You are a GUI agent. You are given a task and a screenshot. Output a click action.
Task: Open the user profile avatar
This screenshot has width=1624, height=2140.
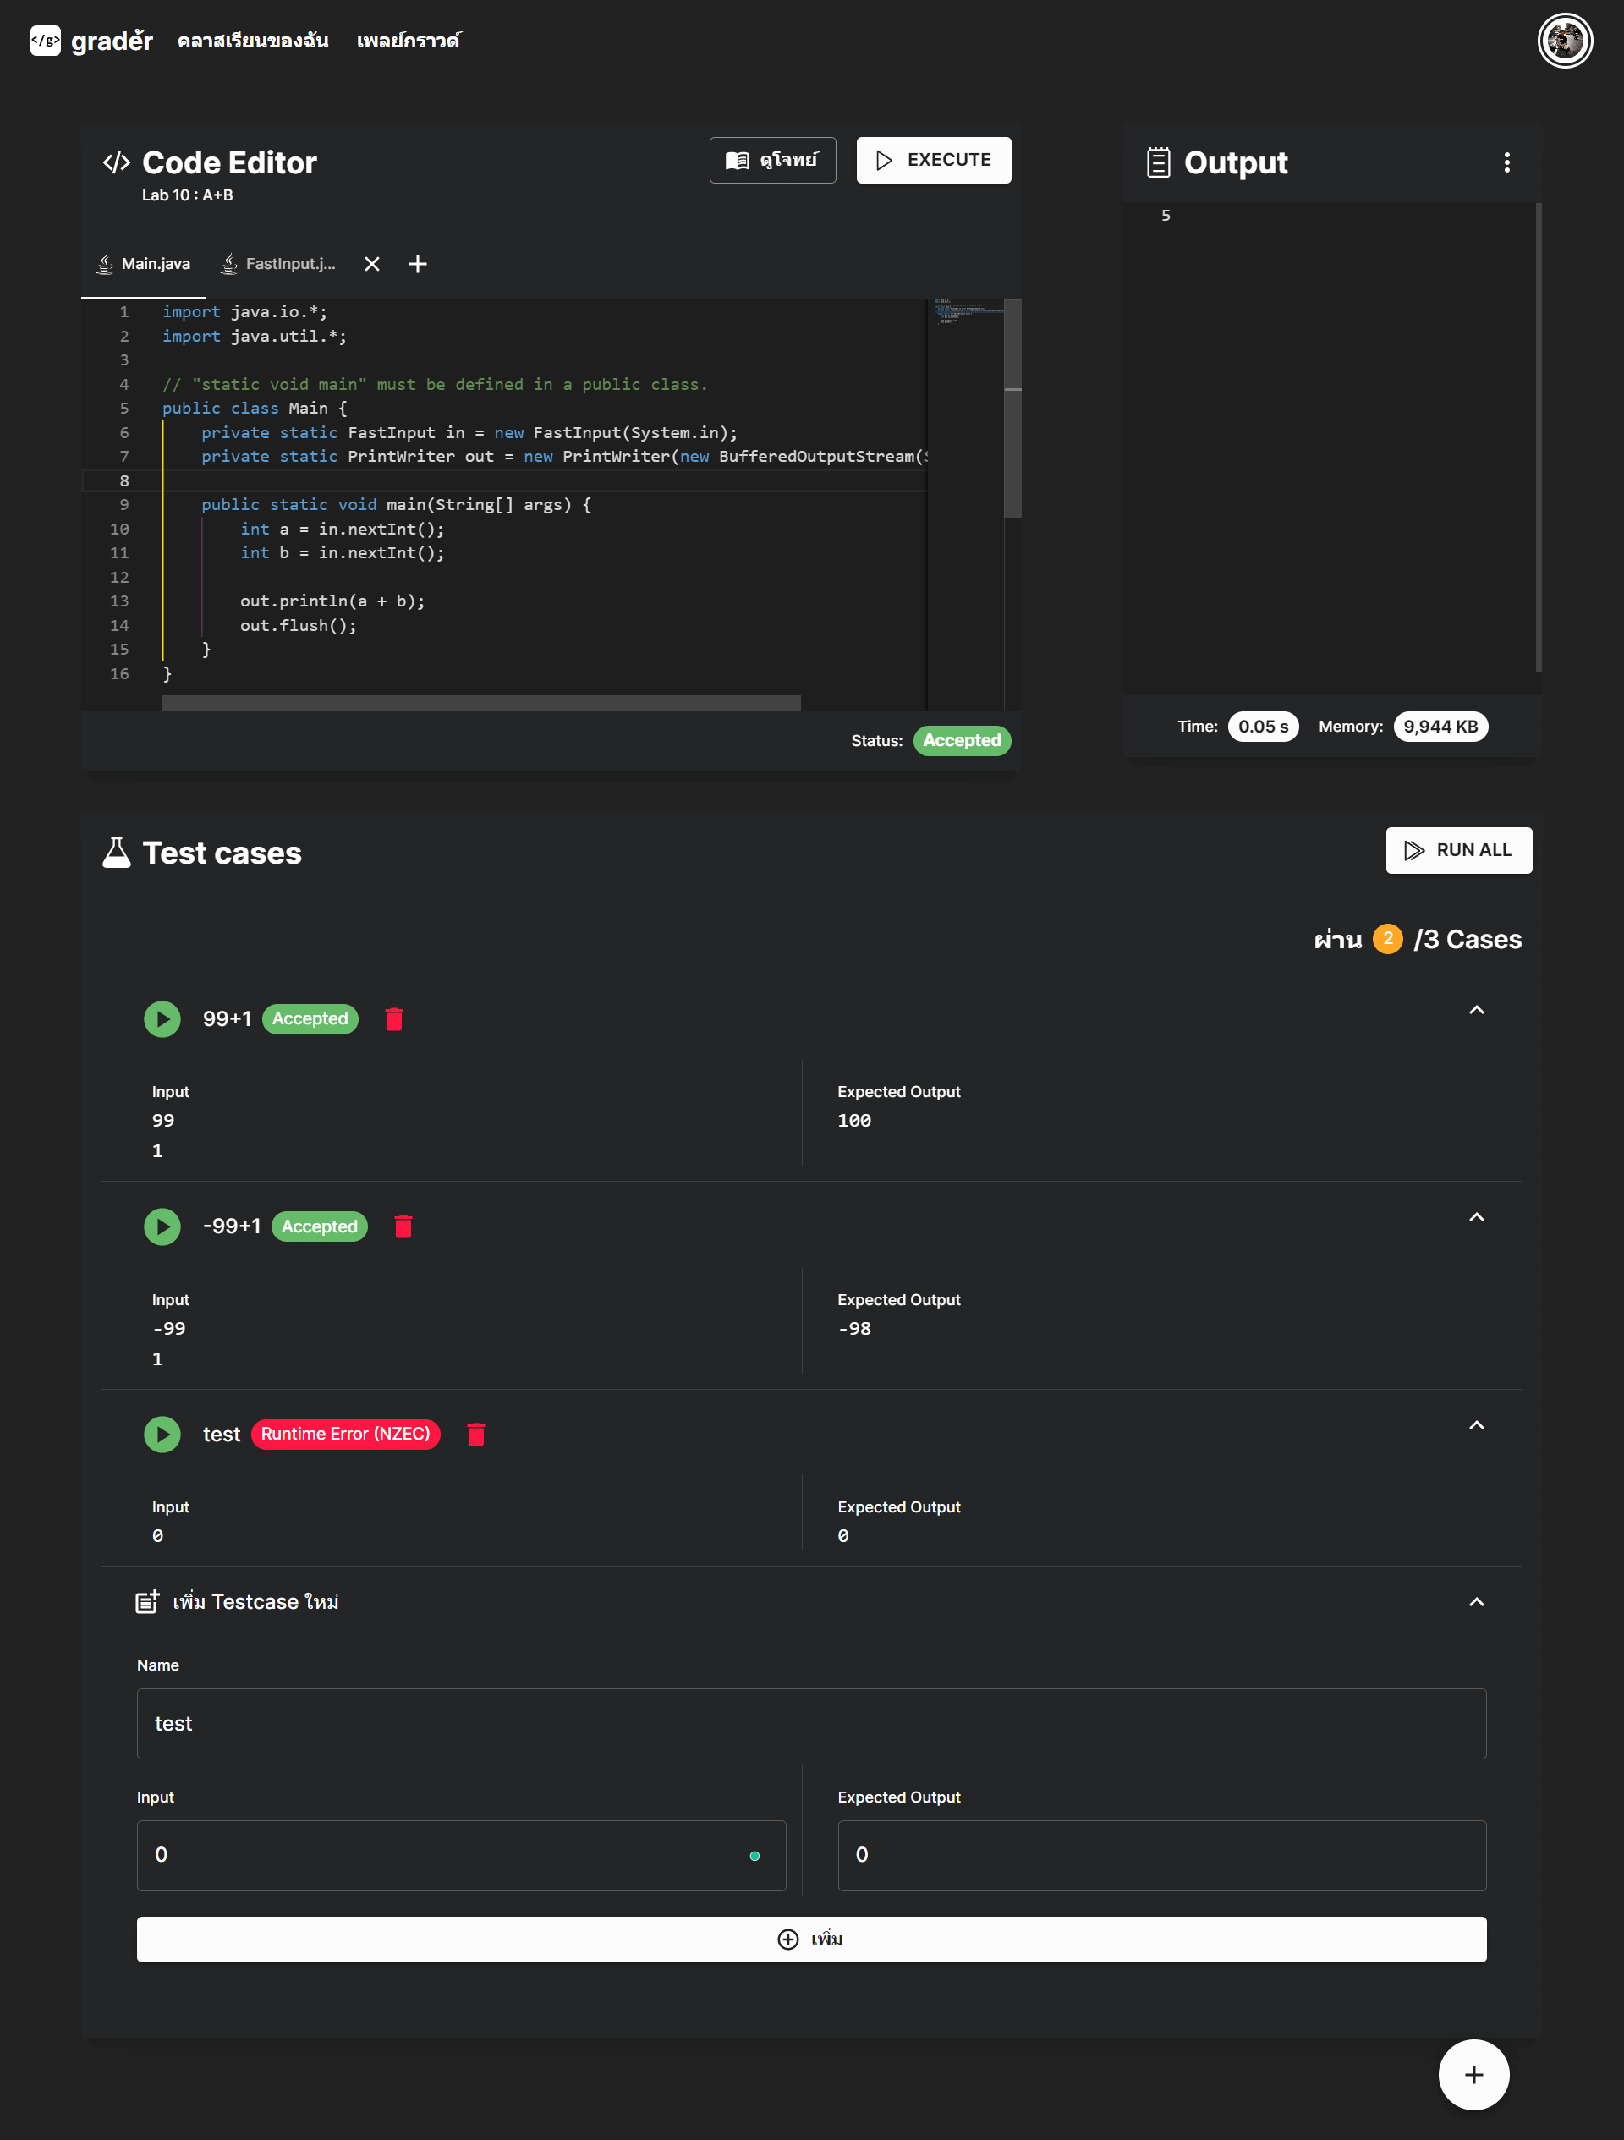click(1564, 41)
